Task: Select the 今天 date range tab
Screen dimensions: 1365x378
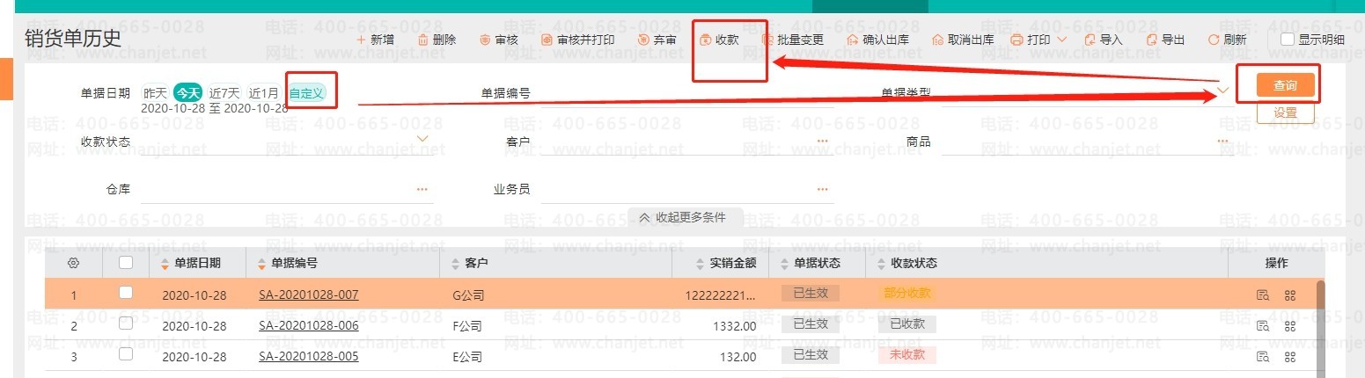Action: click(x=187, y=92)
